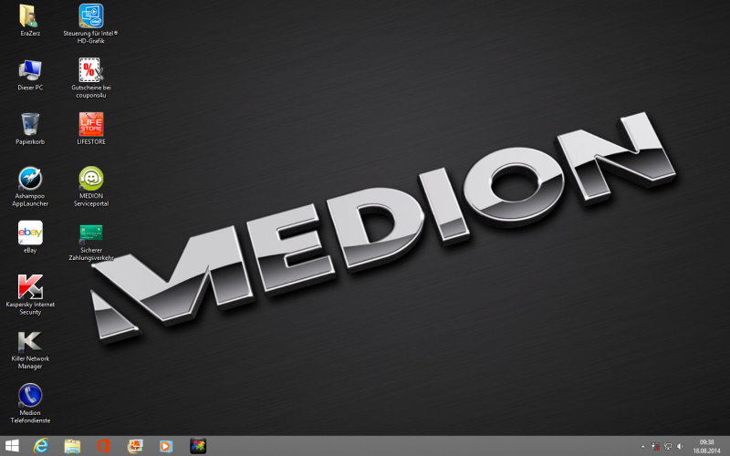The image size is (730, 456).
Task: Launch Internet Explorer from taskbar
Action: [41, 446]
